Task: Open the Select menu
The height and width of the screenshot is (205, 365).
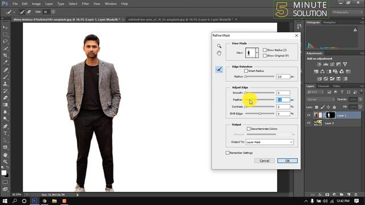Action: (73, 4)
